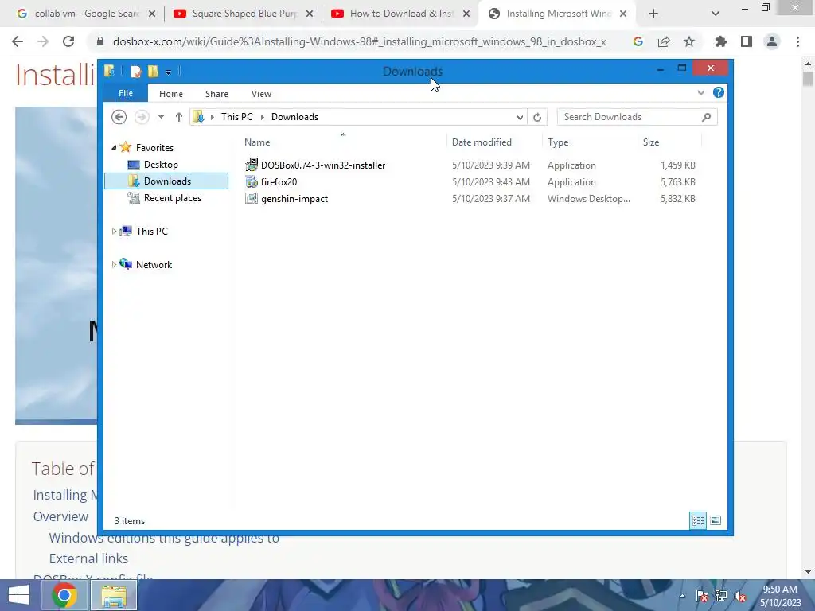815x611 pixels.
Task: Switch to details view layout icon
Action: tap(698, 520)
